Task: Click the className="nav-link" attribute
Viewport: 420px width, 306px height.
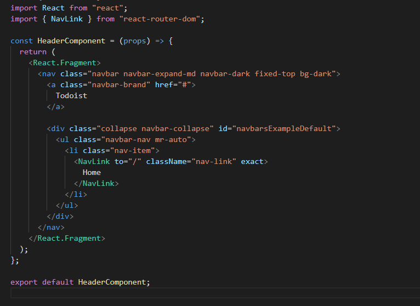Action: tap(191, 162)
